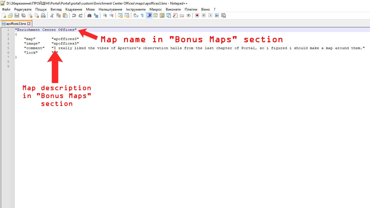The image size is (370, 208).
Task: Collapse line numbers by clicking line 1 margin
Action: coord(8,30)
